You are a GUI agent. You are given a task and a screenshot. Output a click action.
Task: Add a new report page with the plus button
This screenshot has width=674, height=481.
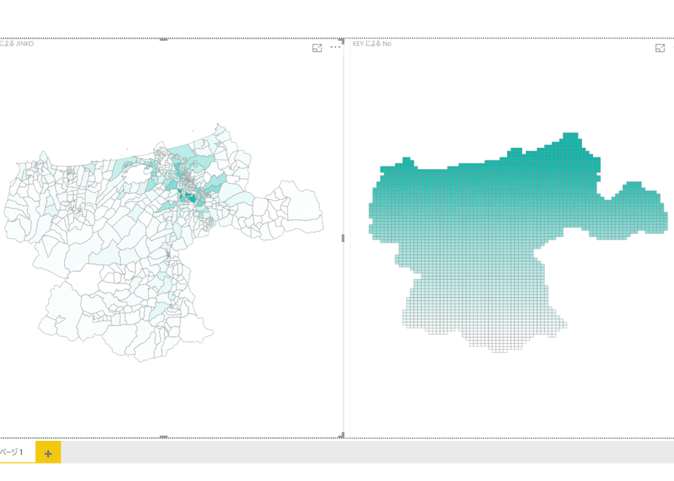point(48,453)
